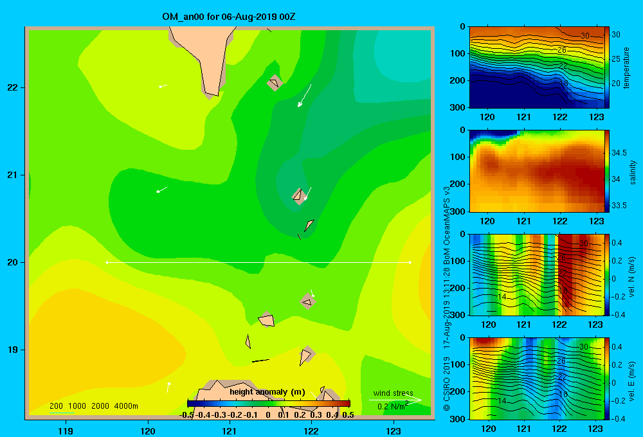The image size is (643, 437).
Task: Click the 0.4 tick on vel. E colour bar
Action: (617, 347)
